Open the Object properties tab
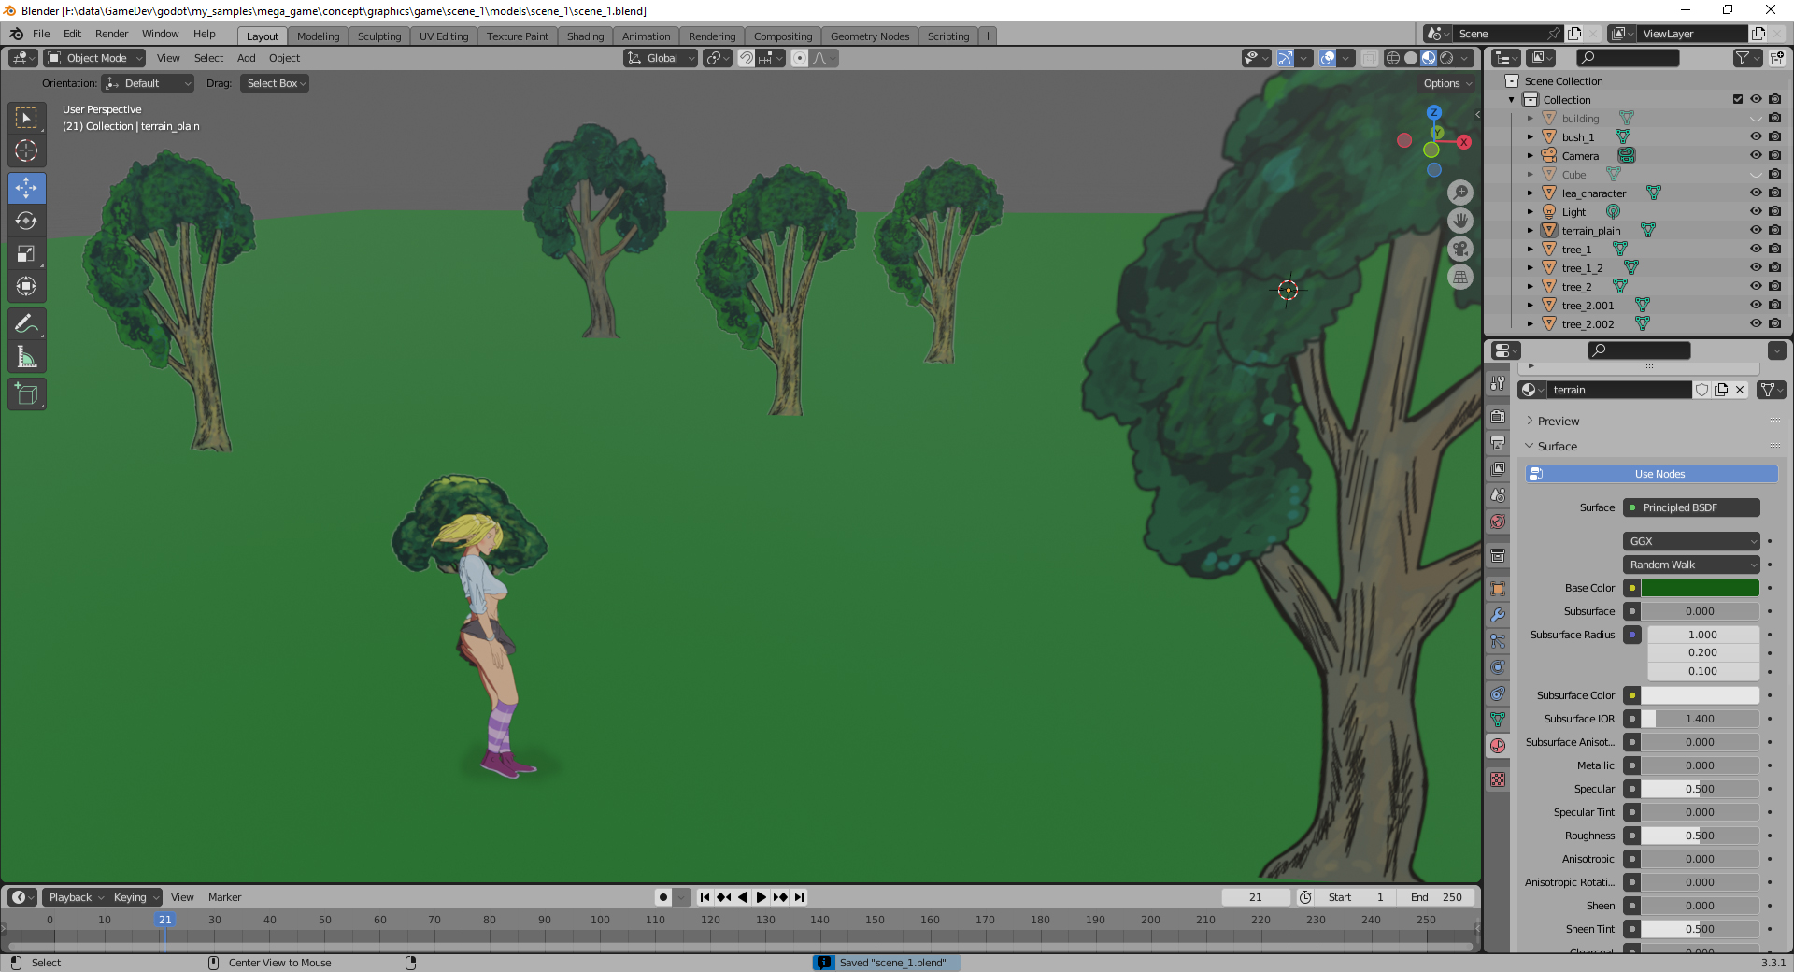This screenshot has height=972, width=1794. [x=1498, y=588]
